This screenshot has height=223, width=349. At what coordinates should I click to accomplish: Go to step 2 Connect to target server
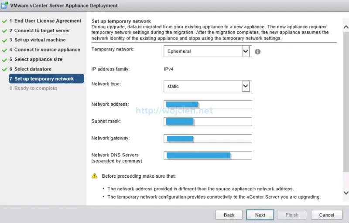(40, 30)
